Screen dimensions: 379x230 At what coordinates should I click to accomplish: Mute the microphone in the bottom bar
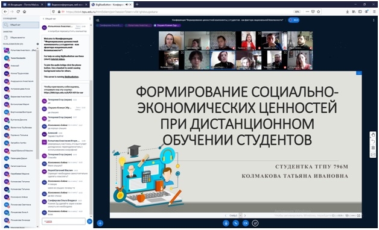pos(226,223)
